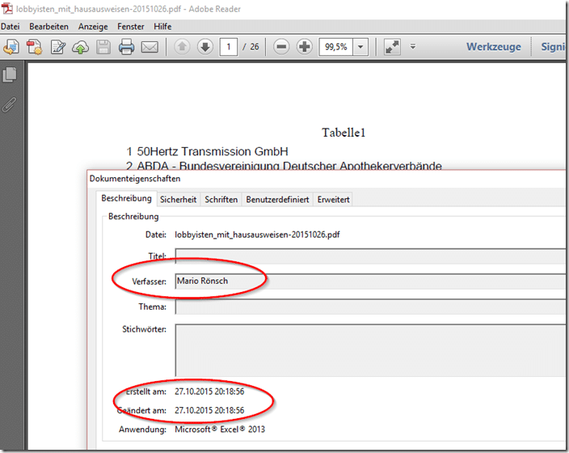Toggle read mode expand icon
The width and height of the screenshot is (569, 453).
tap(392, 47)
